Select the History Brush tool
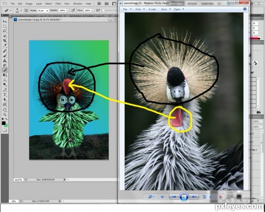Viewport: 265px width, 212px height. point(5,65)
